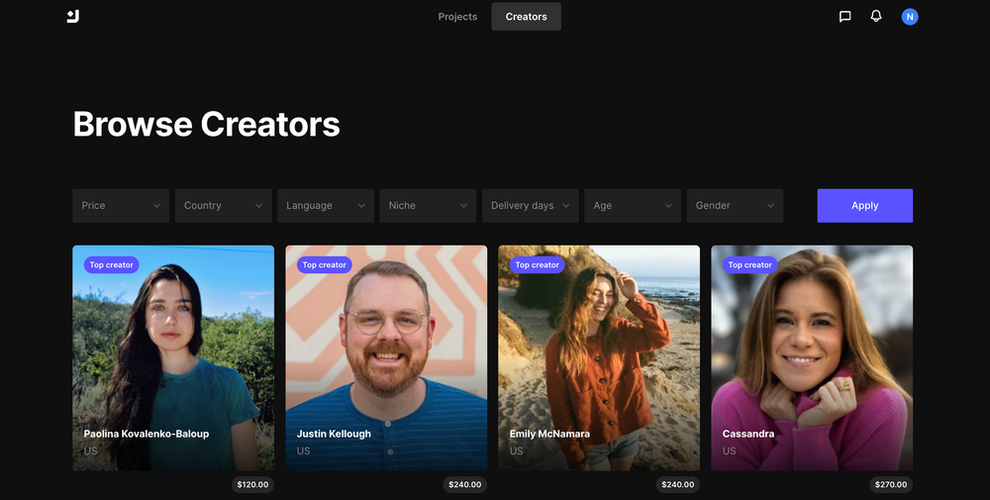Click Top creator badge on Emily's card
This screenshot has height=500, width=990.
(x=537, y=265)
